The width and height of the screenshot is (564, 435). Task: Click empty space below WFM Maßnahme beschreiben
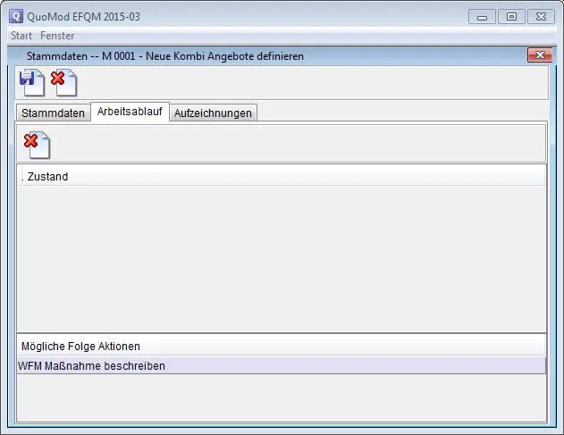pos(281,397)
